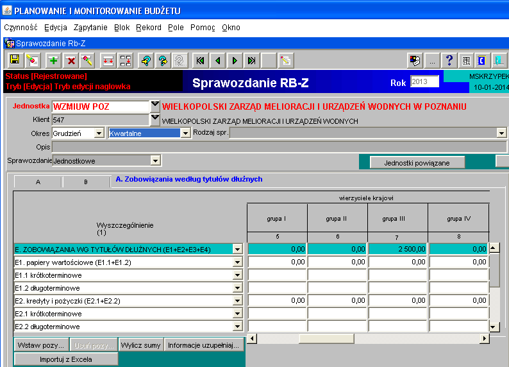The height and width of the screenshot is (367, 509).
Task: Open the Pole menu
Action: pyautogui.click(x=176, y=28)
